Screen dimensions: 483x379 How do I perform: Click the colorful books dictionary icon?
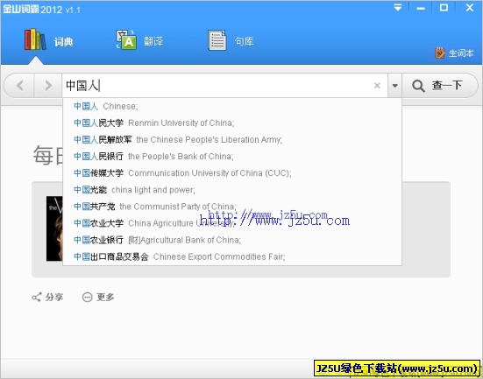click(x=35, y=39)
